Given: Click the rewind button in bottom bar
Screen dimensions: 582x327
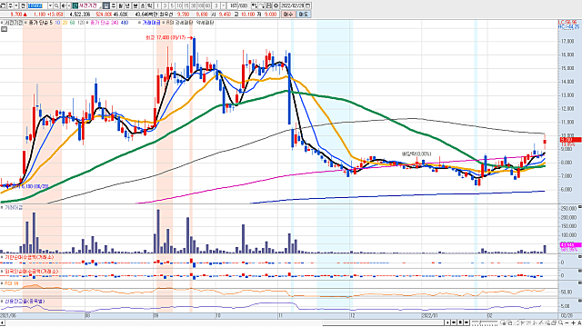Looking at the screenshot, I should click(454, 322).
